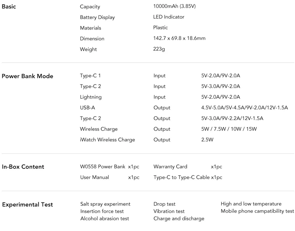Click the USB-A port label
Image resolution: width=295 pixels, height=231 pixels.
click(x=87, y=108)
